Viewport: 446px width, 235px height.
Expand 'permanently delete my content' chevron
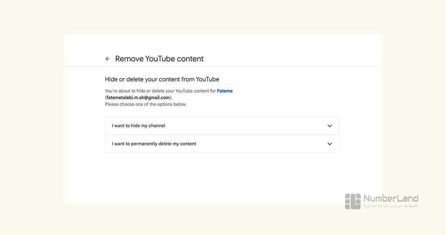(x=329, y=144)
